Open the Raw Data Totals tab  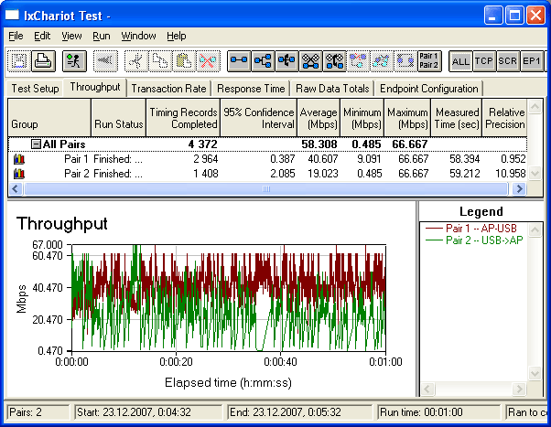[332, 89]
